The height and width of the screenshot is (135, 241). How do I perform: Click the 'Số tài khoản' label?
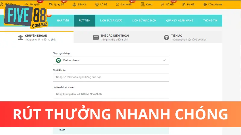[59, 70]
